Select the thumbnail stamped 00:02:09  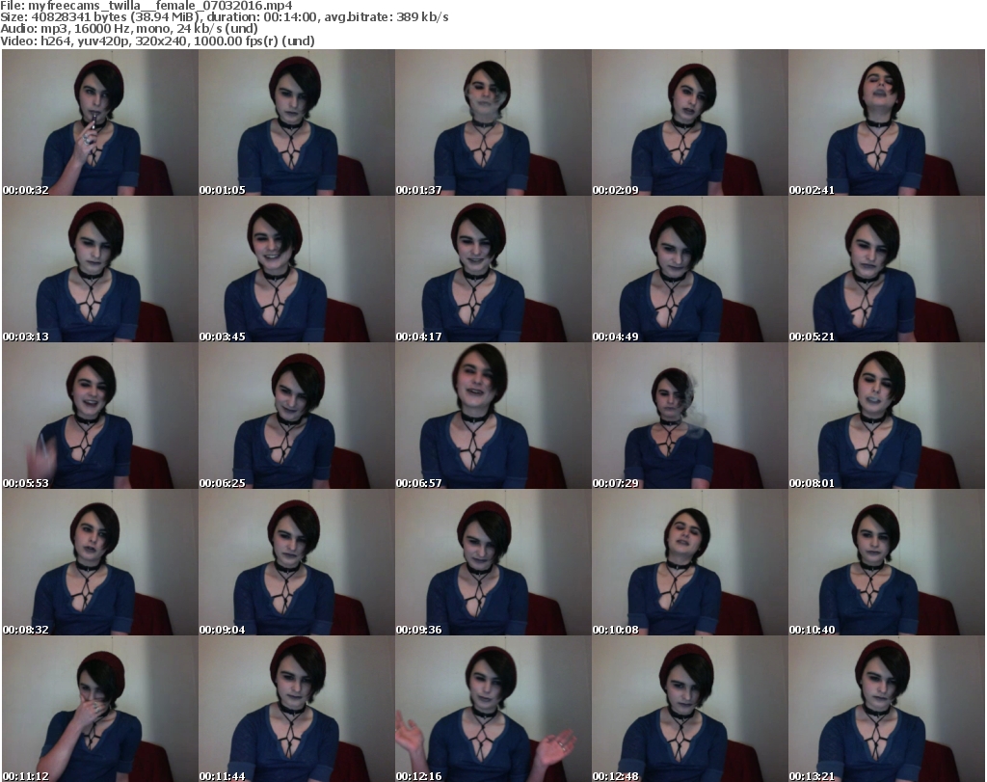click(x=690, y=122)
